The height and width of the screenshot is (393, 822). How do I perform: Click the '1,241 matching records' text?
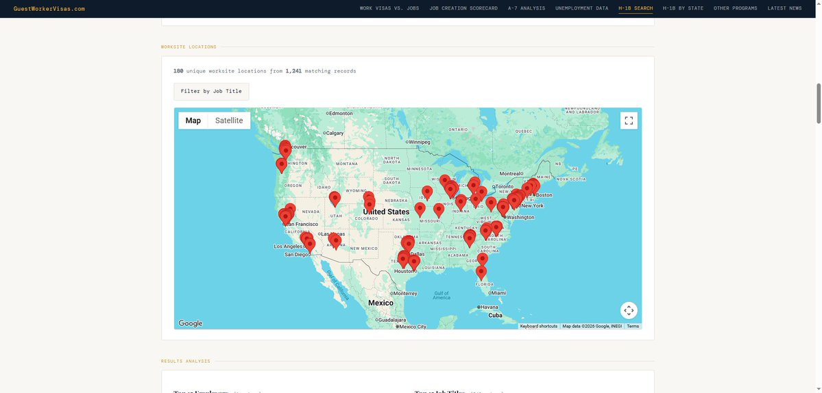point(321,71)
